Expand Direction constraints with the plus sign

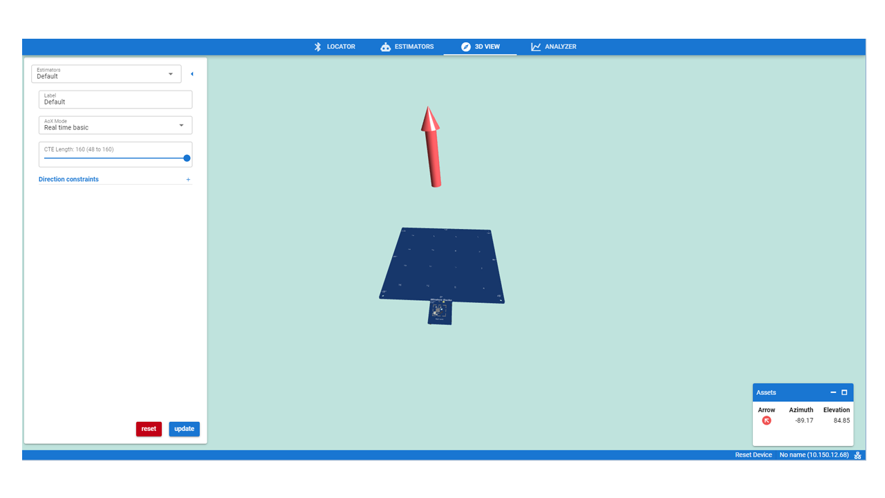(187, 179)
